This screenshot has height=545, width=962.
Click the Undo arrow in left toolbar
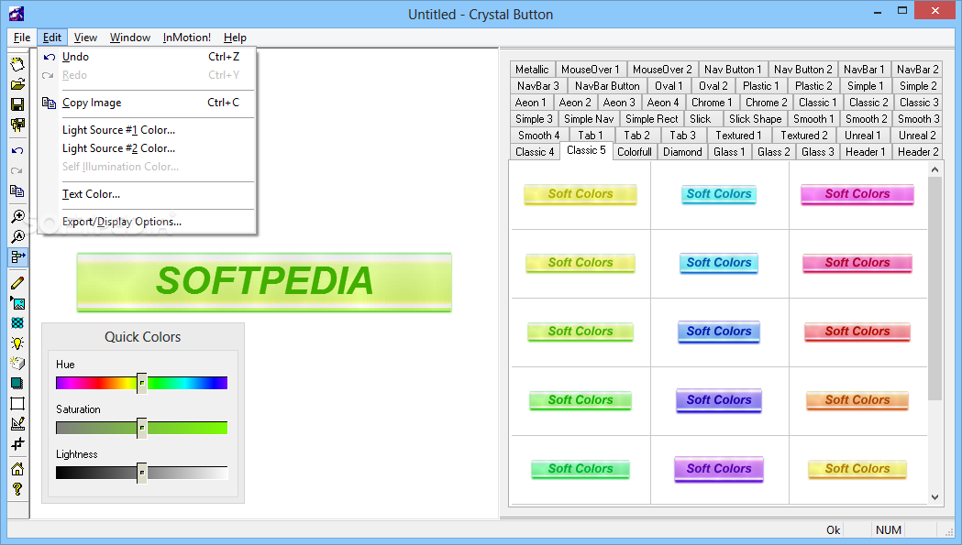17,151
